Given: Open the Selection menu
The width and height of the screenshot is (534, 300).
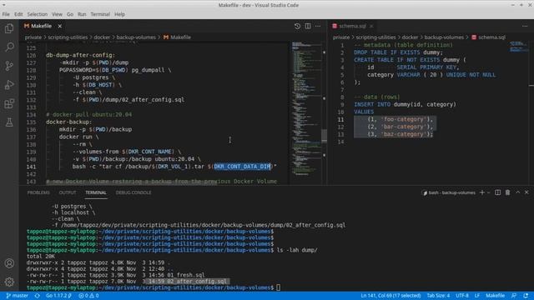Looking at the screenshot, I should coord(37,14).
